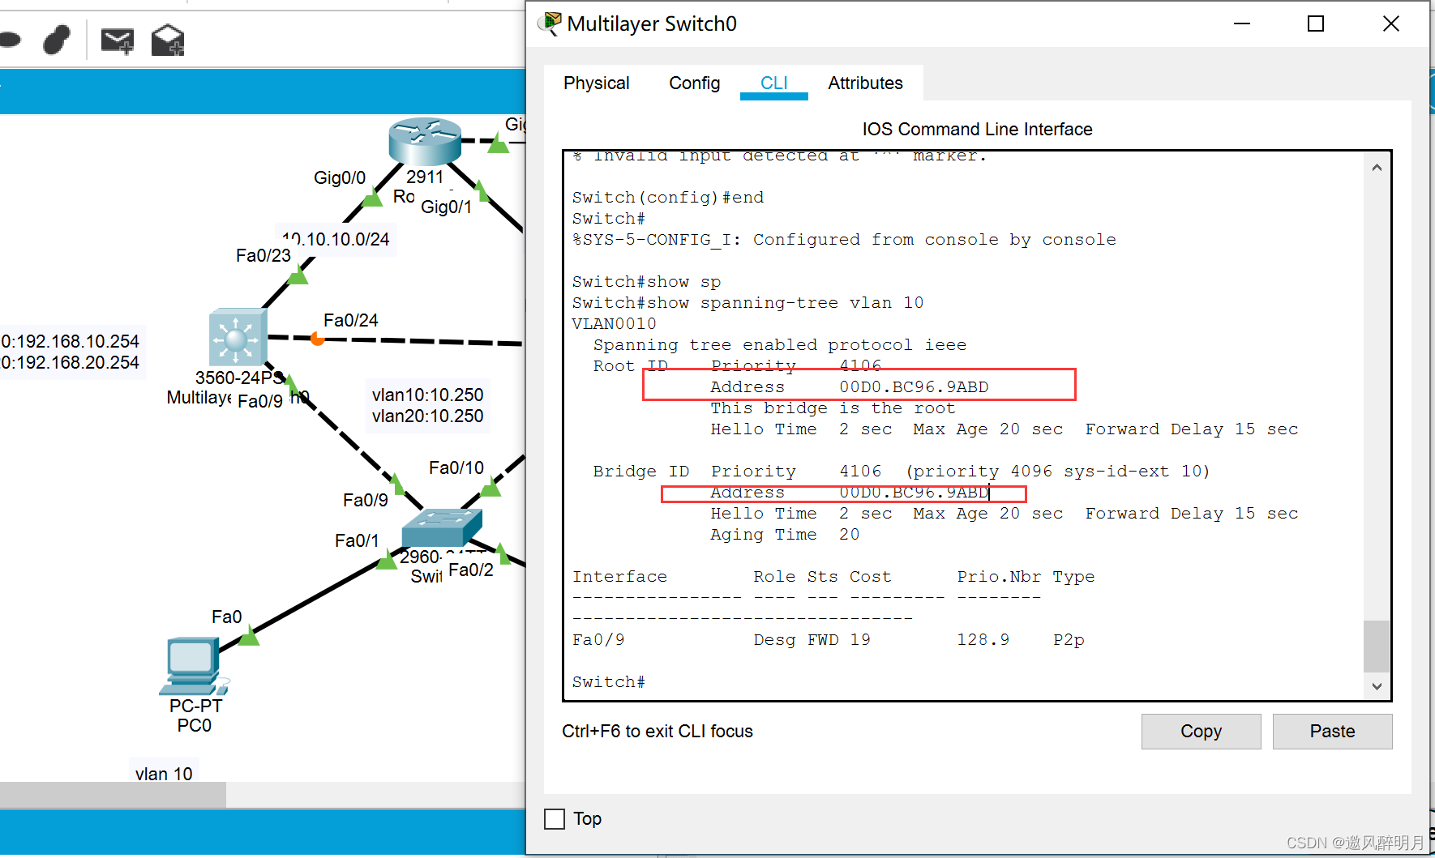Minimize the Multilayer Switch0 window

(x=1241, y=24)
